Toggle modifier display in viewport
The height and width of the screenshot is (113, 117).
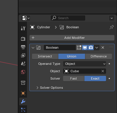point(85,48)
